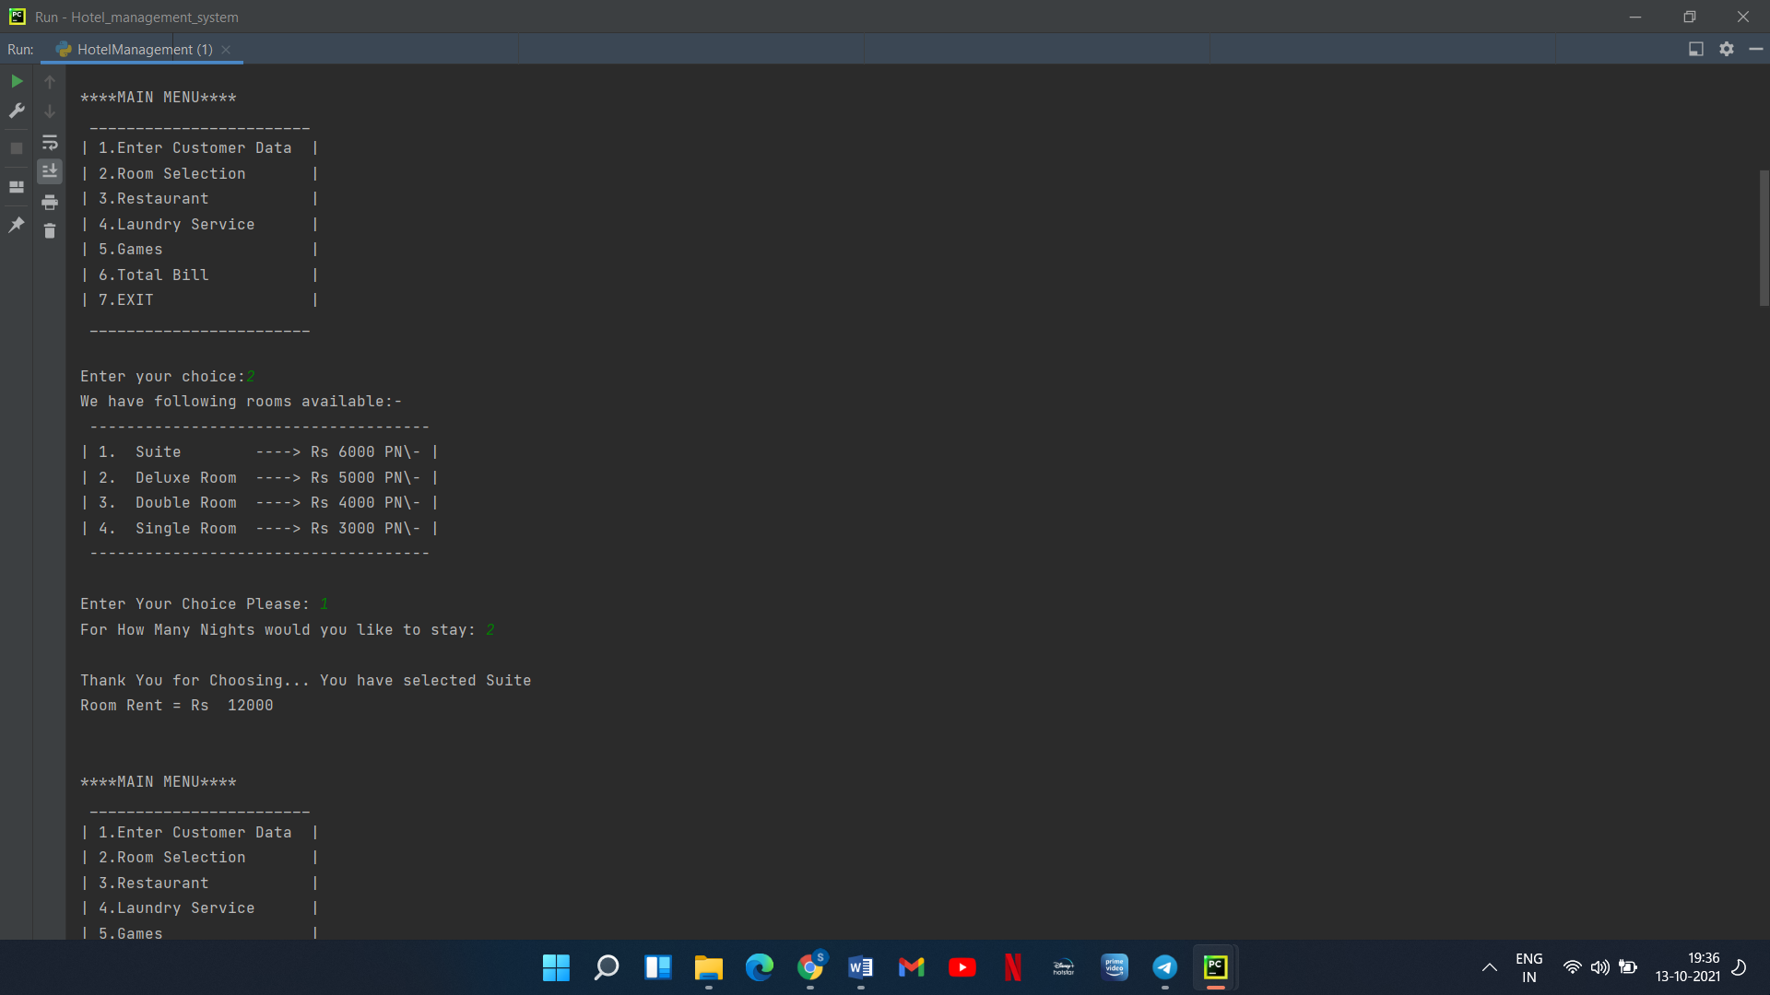Viewport: 1770px width, 995px height.
Task: Close the HotelManagement (1) tab
Action: tap(226, 49)
